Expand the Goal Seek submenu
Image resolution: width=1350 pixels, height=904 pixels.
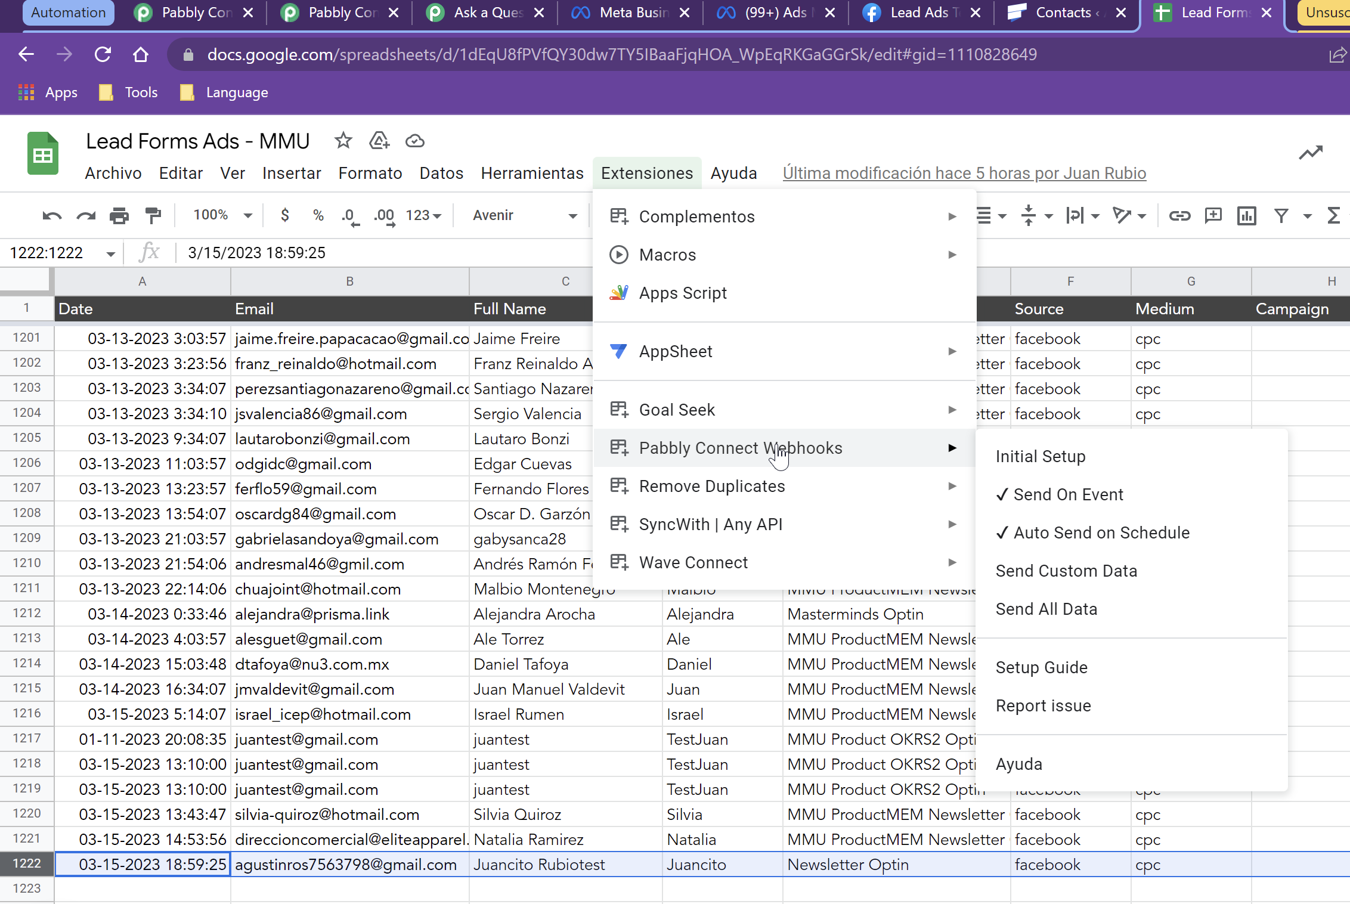tap(785, 410)
